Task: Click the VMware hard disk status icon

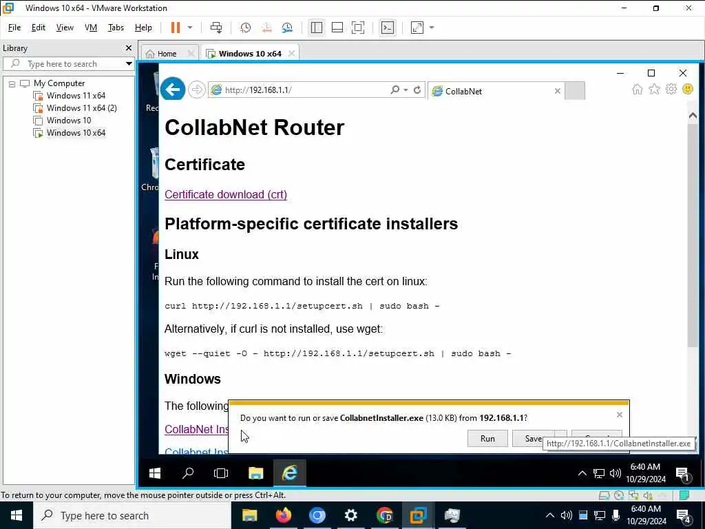Action: [x=604, y=495]
